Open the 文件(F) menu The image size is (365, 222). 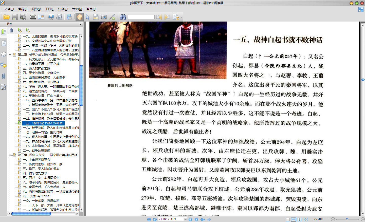click(x=9, y=9)
